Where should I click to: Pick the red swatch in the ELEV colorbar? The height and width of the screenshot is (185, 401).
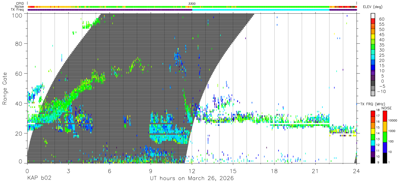[x=373, y=21]
